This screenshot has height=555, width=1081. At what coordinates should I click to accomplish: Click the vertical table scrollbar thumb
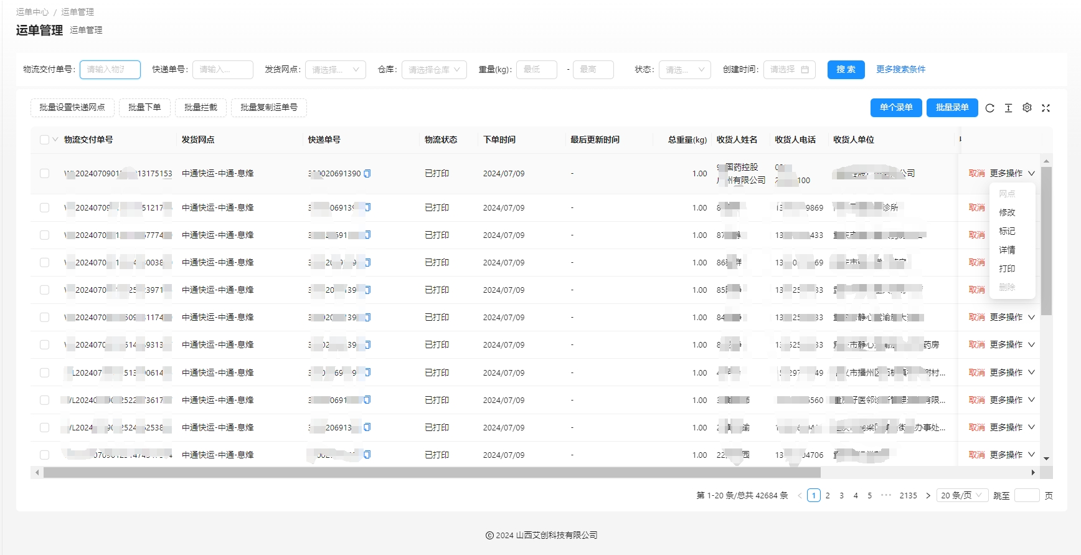click(1046, 241)
